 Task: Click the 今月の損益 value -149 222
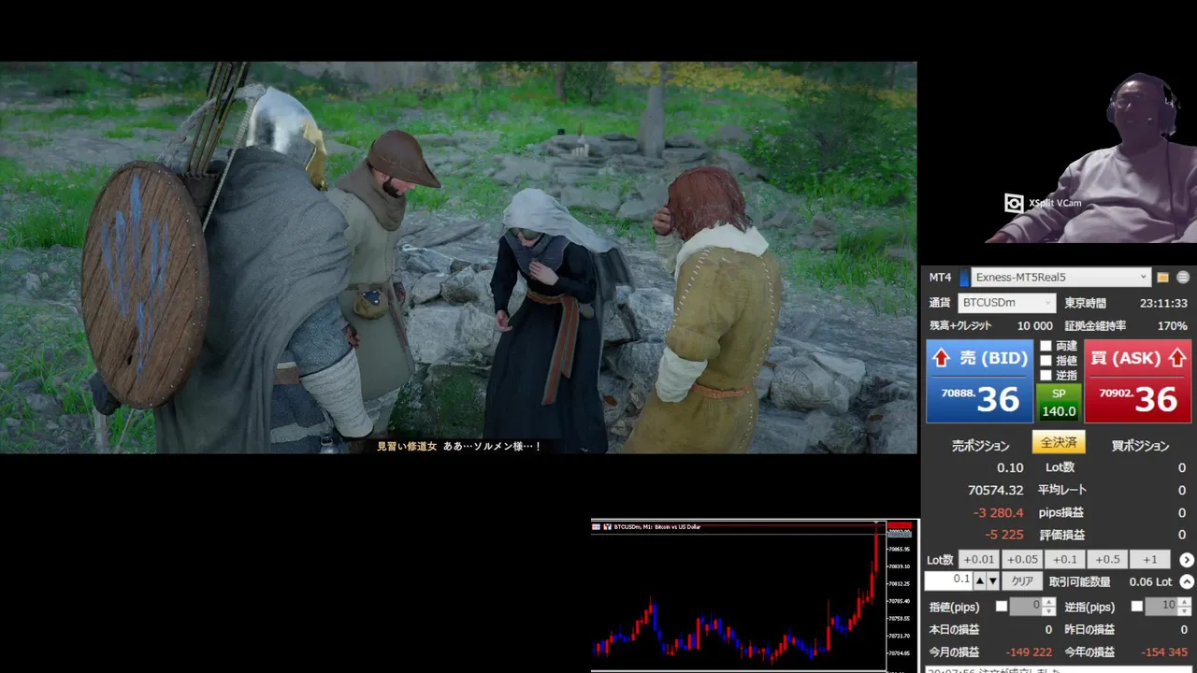[x=1029, y=652]
